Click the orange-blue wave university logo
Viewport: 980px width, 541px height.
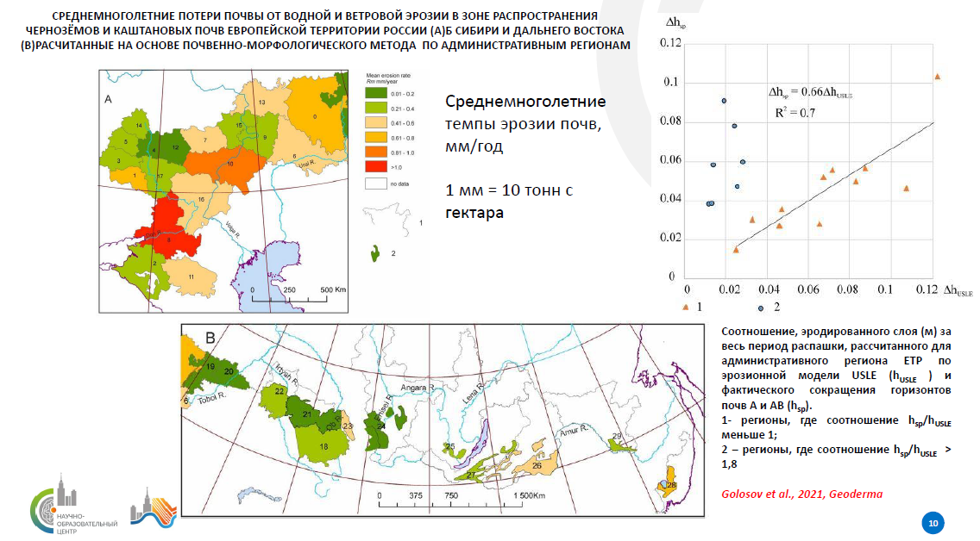(155, 504)
